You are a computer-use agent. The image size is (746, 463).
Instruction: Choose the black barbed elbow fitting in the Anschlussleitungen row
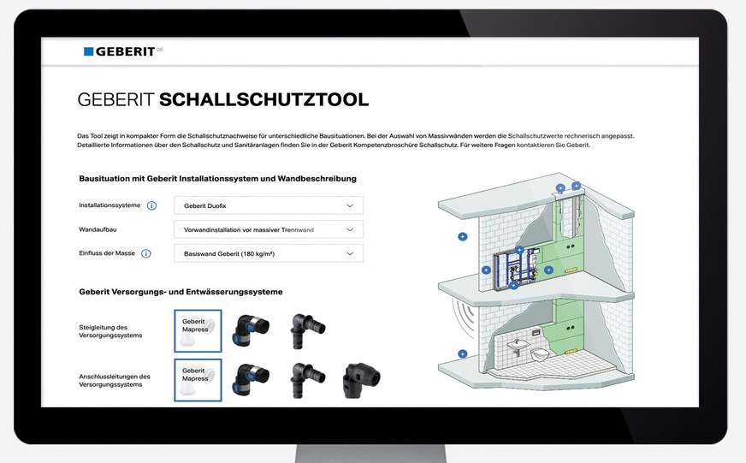click(307, 380)
